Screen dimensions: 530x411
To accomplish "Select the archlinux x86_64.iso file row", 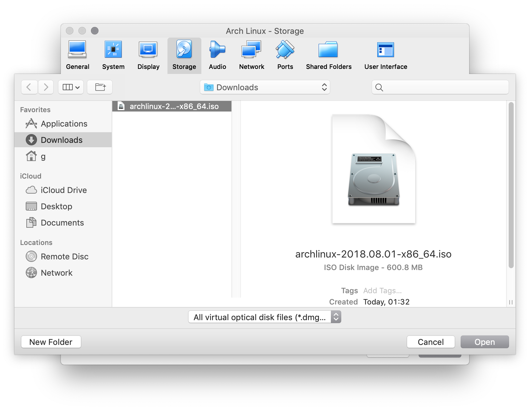I will (172, 106).
